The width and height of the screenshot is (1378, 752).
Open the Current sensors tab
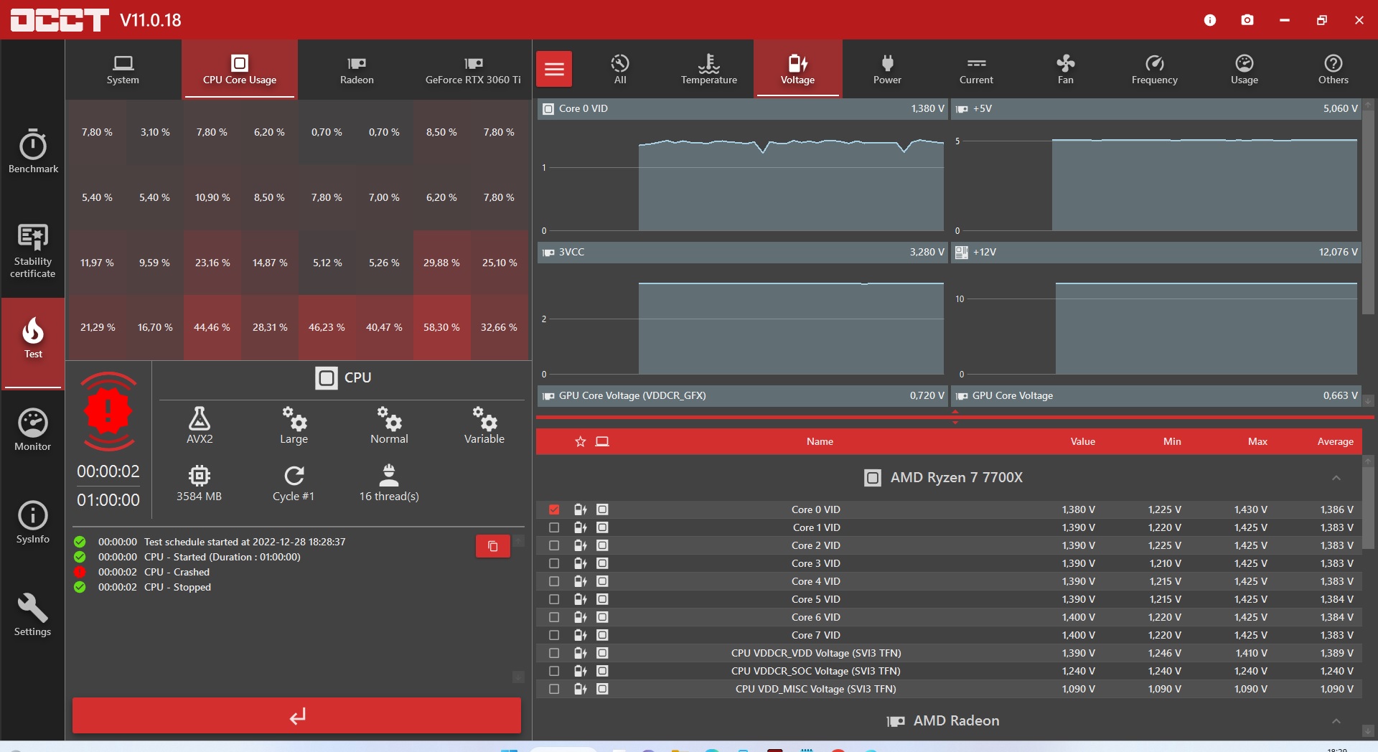point(976,69)
